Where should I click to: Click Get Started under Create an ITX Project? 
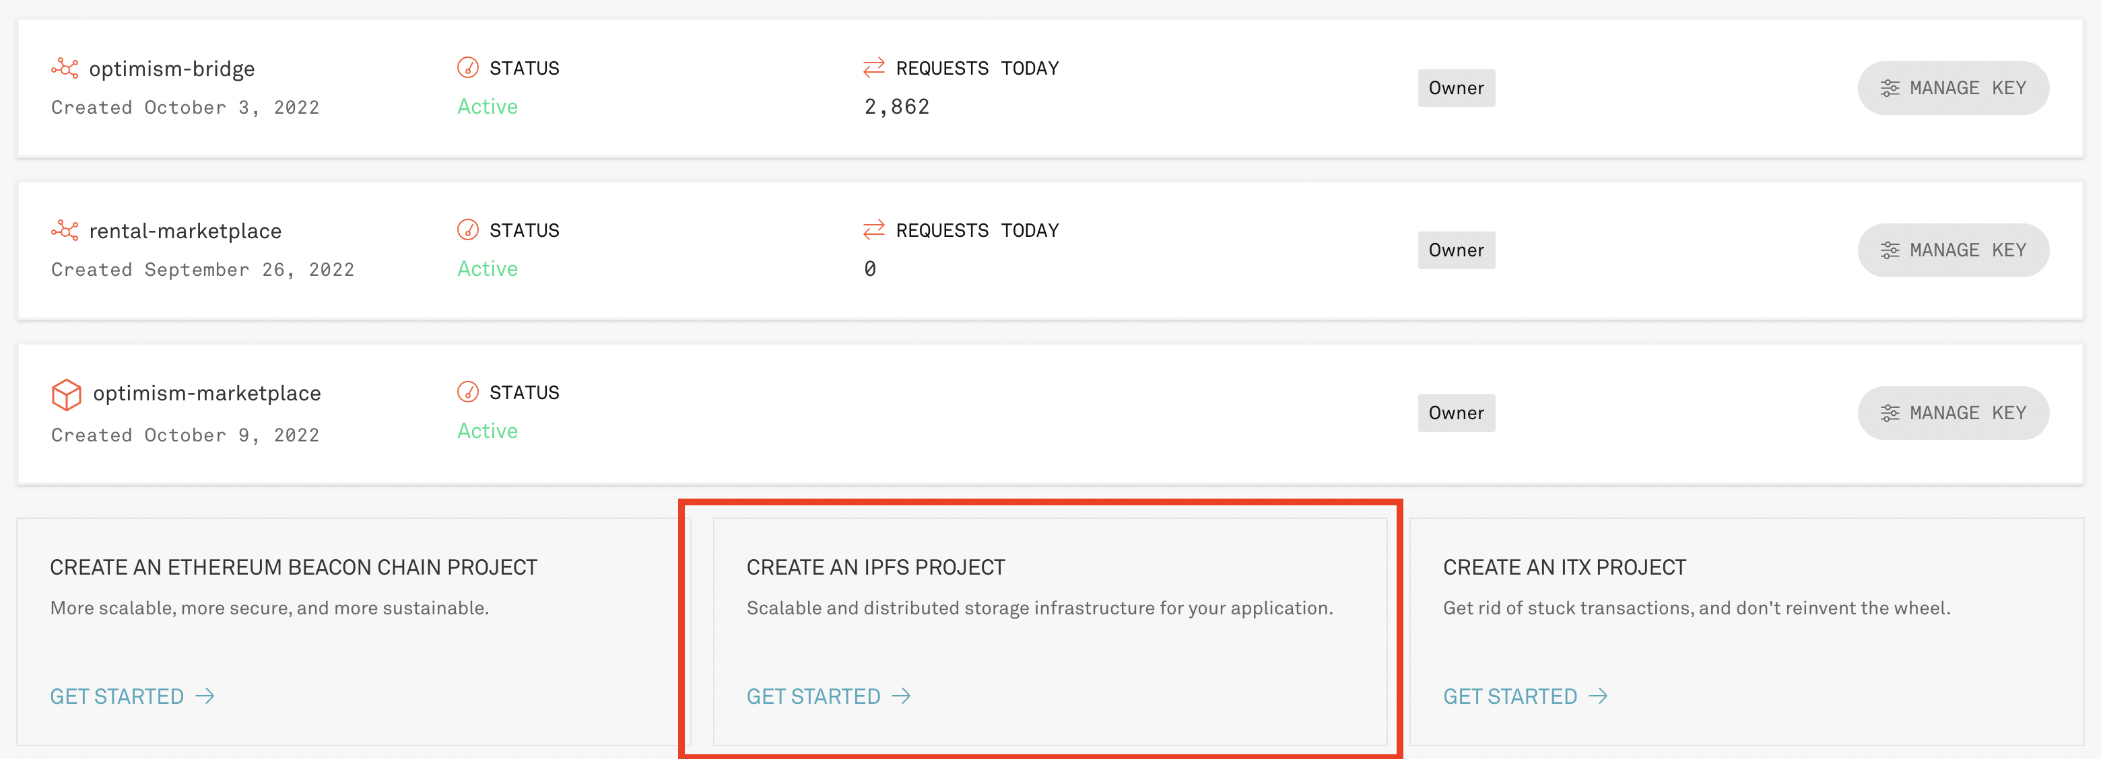click(1526, 696)
